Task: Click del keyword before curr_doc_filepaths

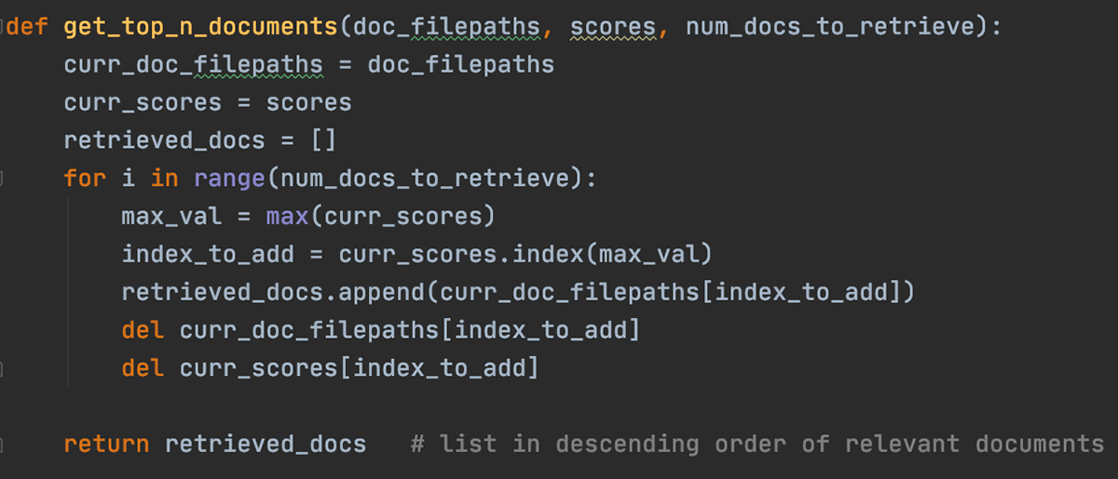Action: coord(143,330)
